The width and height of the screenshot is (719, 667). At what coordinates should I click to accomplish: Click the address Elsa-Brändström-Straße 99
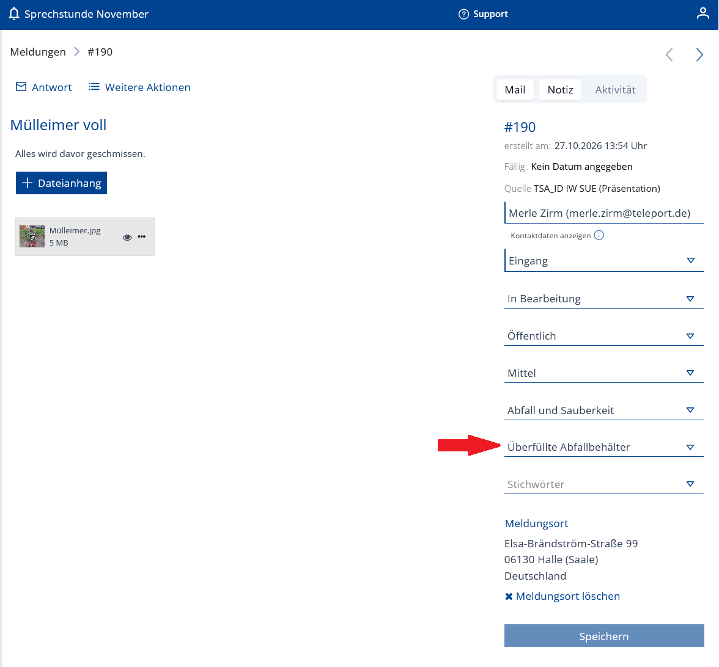[571, 544]
